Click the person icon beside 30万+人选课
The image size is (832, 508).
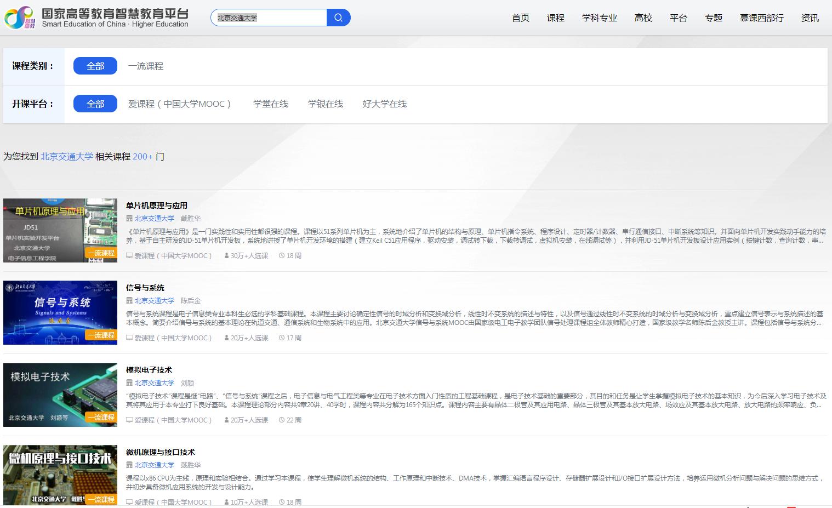pyautogui.click(x=226, y=256)
